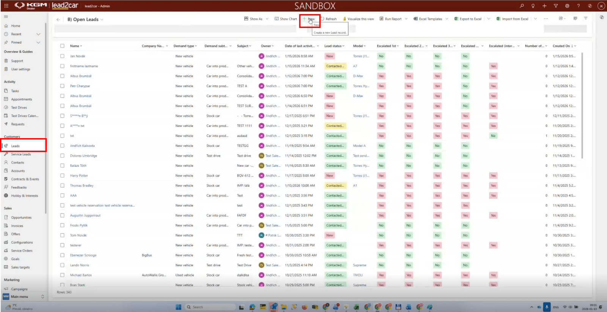Open the settings gear icon
Viewport: 607px width, 312px height.
tap(567, 6)
